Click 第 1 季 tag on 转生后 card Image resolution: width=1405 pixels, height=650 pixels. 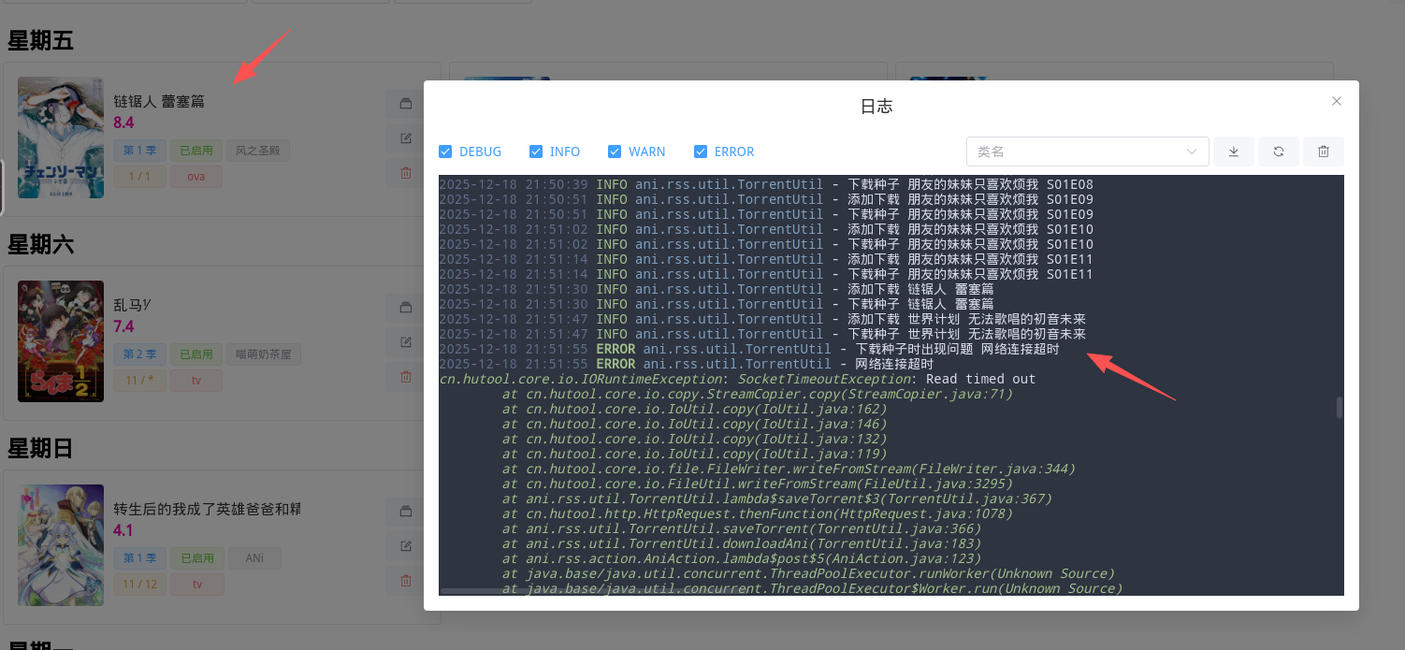[140, 557]
